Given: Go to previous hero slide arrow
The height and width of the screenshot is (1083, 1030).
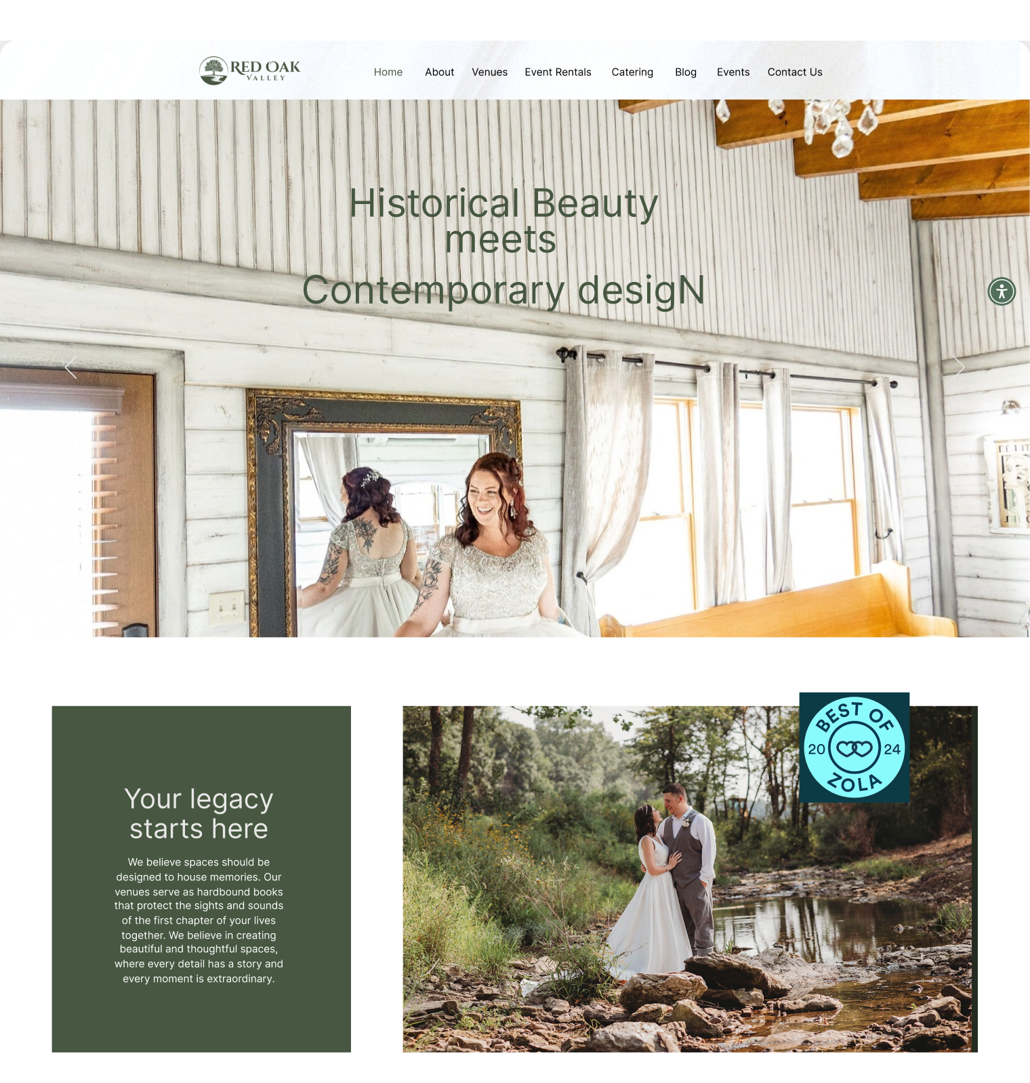Looking at the screenshot, I should click(70, 367).
